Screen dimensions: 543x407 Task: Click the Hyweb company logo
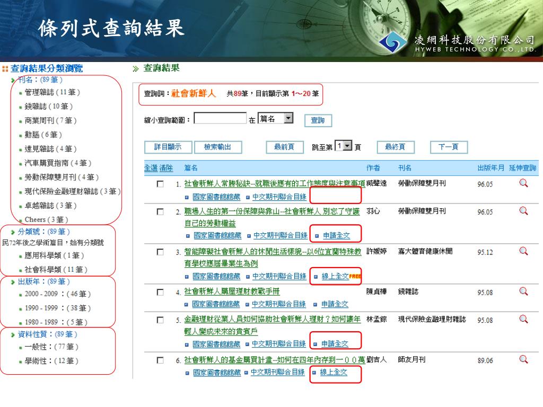tap(393, 43)
